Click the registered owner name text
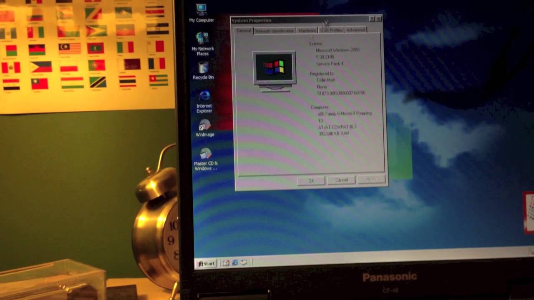534x300 pixels. (326, 80)
